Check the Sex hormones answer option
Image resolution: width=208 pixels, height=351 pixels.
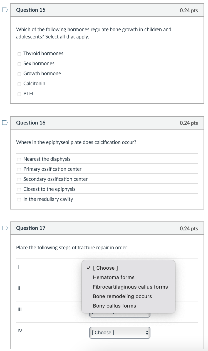click(19, 64)
